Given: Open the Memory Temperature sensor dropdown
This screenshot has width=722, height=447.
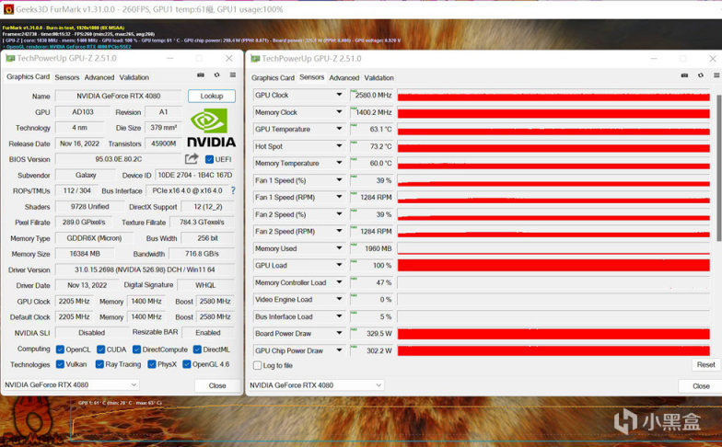Looking at the screenshot, I should pos(339,163).
